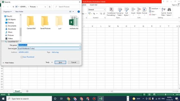The height and width of the screenshot is (101, 180).
Task: Click New folder in Save As toolbar
Action: (x=19, y=12)
